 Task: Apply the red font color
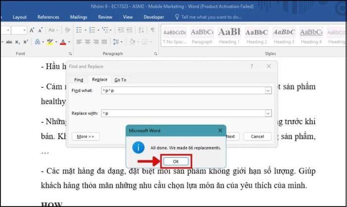pos(63,42)
